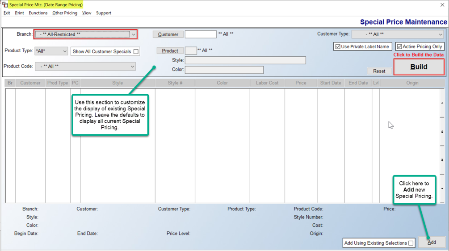
Task: Expand the Product Type dropdown
Action: point(65,51)
